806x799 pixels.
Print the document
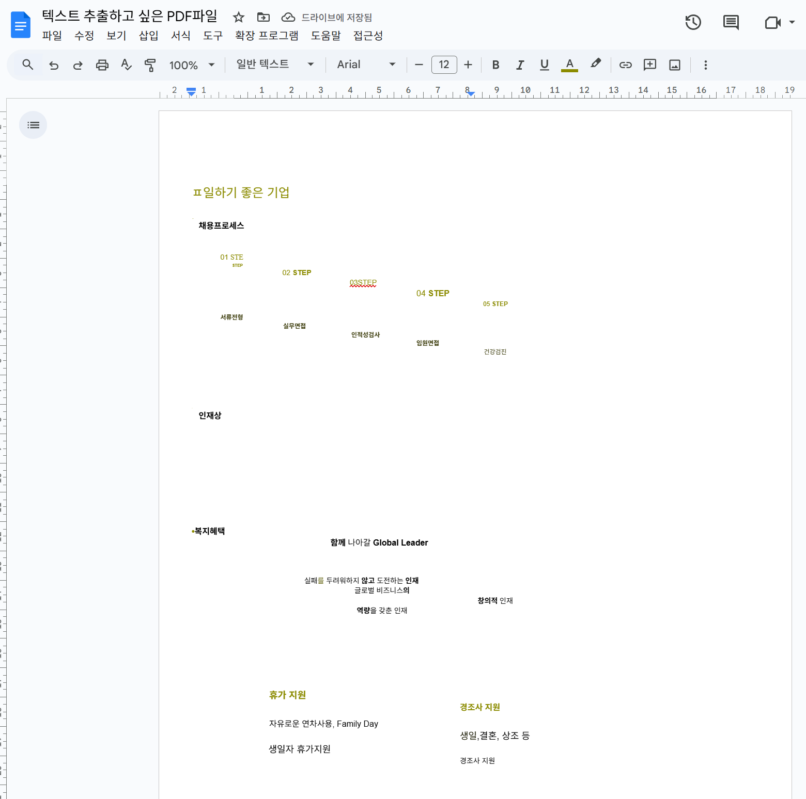point(102,65)
